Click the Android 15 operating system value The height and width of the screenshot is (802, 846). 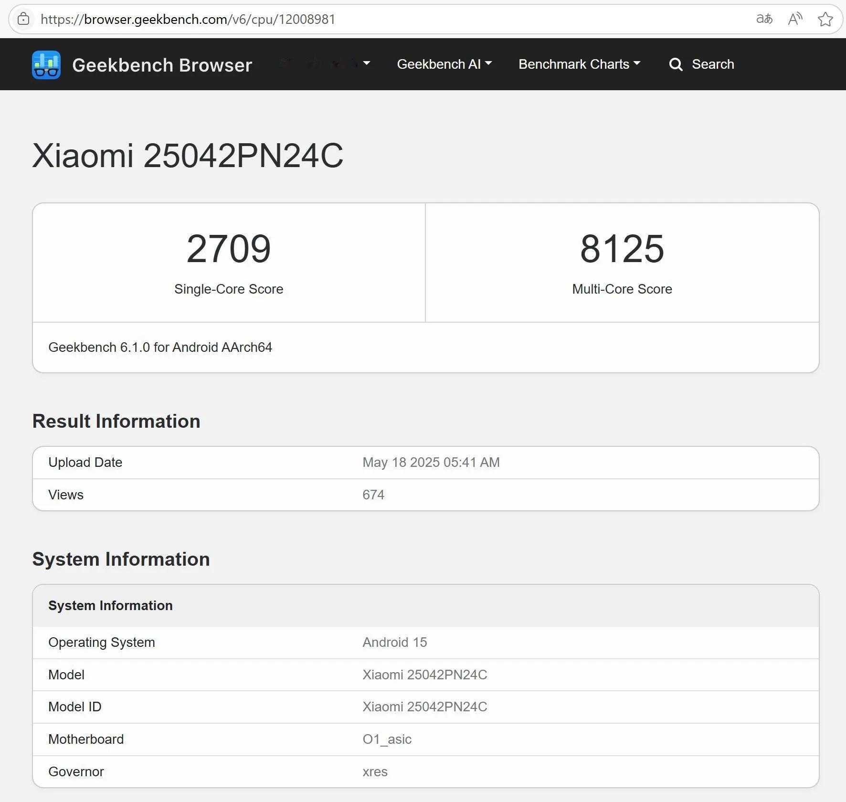tap(395, 642)
